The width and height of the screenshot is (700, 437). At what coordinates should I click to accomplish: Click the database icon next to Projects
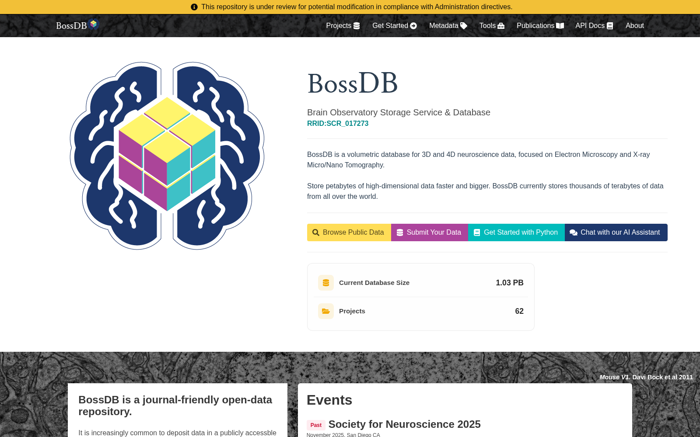click(x=357, y=26)
